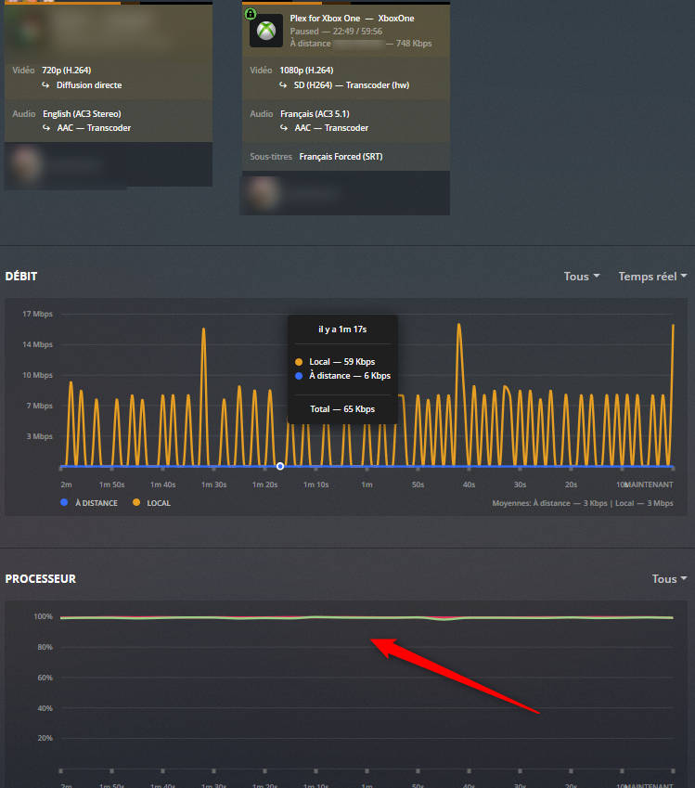Click the 'Diffusion directe' line
This screenshot has width=695, height=788.
click(89, 85)
